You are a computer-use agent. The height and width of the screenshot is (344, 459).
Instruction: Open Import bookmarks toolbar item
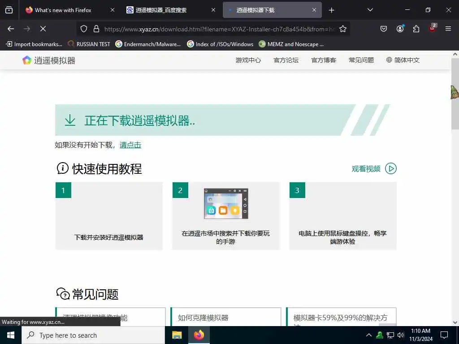(x=34, y=44)
